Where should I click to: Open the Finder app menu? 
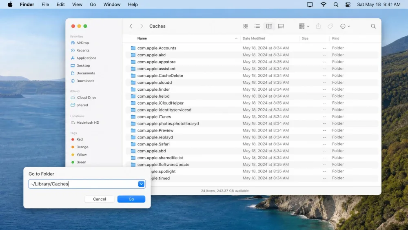coord(27,4)
